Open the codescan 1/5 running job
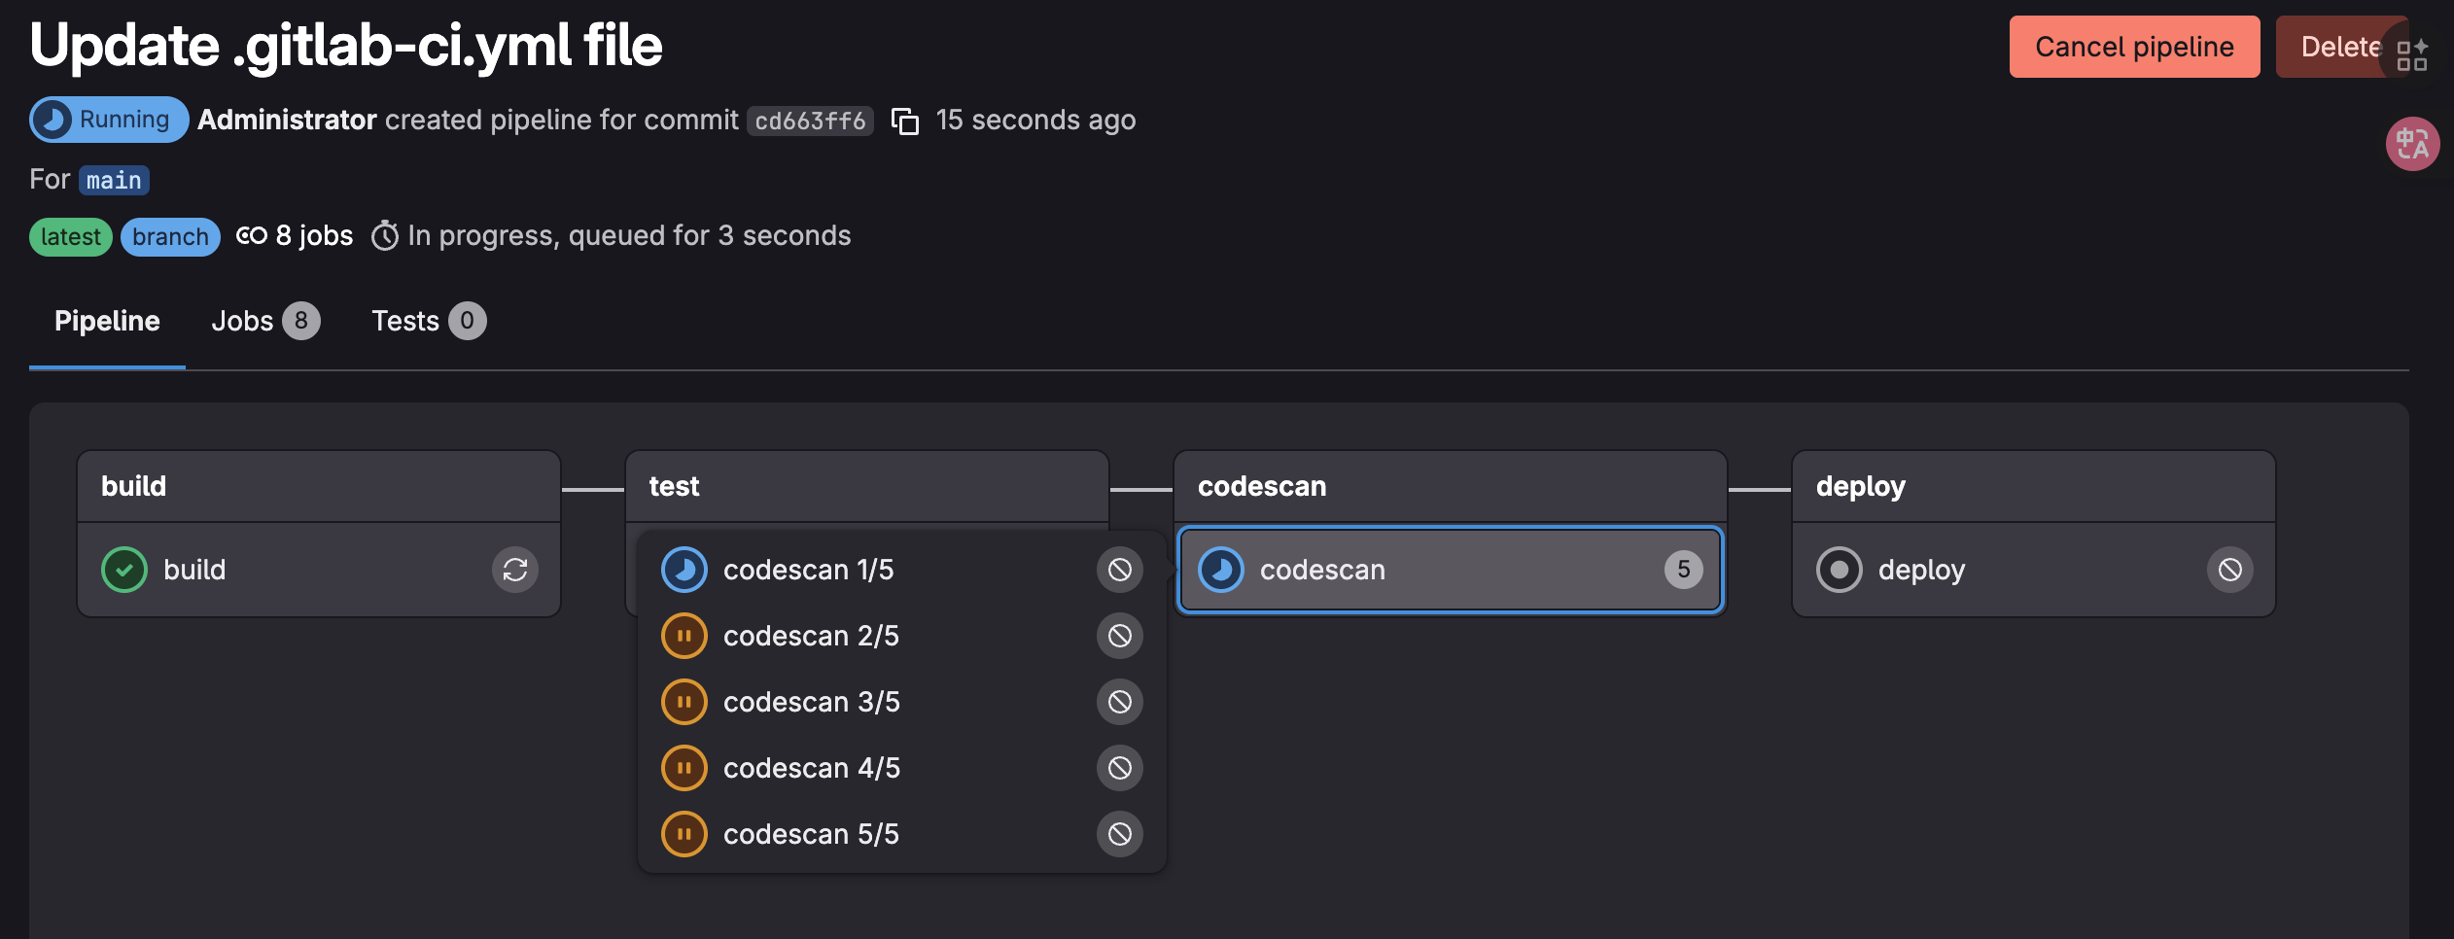 point(807,570)
